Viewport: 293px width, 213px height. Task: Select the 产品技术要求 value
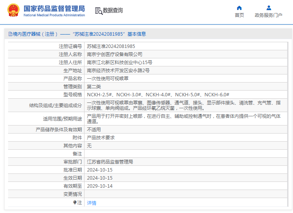[x=101, y=137]
